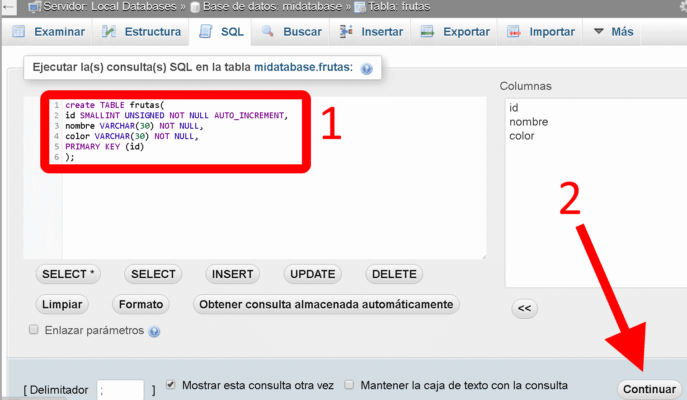Image resolution: width=687 pixels, height=400 pixels.
Task: Click the Delimitador input field
Action: (x=120, y=390)
